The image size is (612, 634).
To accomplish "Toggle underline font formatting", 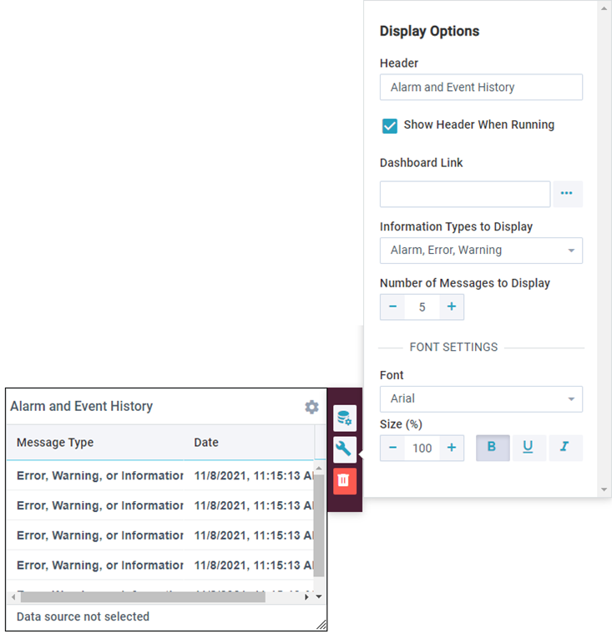I will point(529,448).
